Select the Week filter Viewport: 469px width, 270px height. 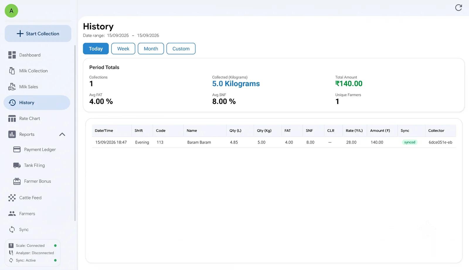point(123,49)
